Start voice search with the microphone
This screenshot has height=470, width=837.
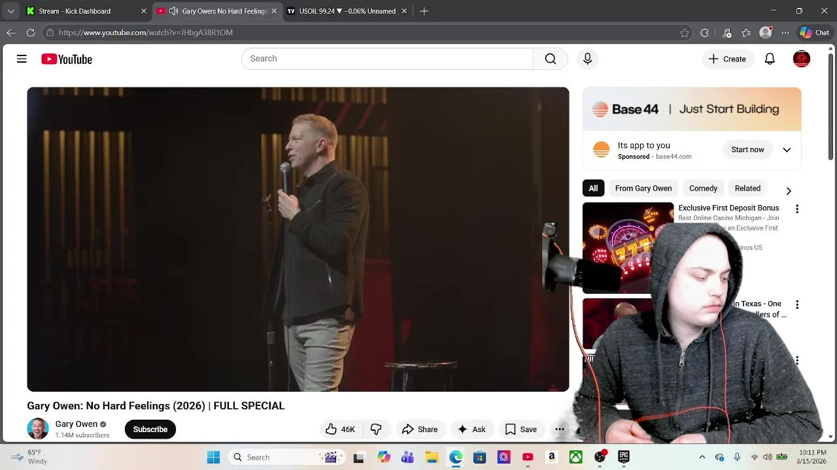point(587,59)
